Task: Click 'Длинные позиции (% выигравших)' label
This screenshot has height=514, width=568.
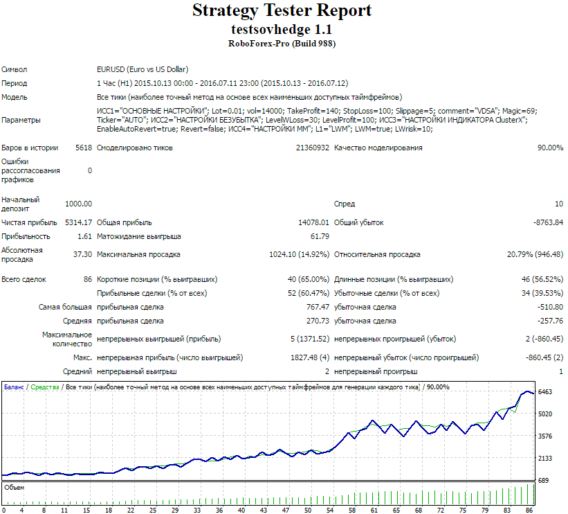Action: point(394,279)
